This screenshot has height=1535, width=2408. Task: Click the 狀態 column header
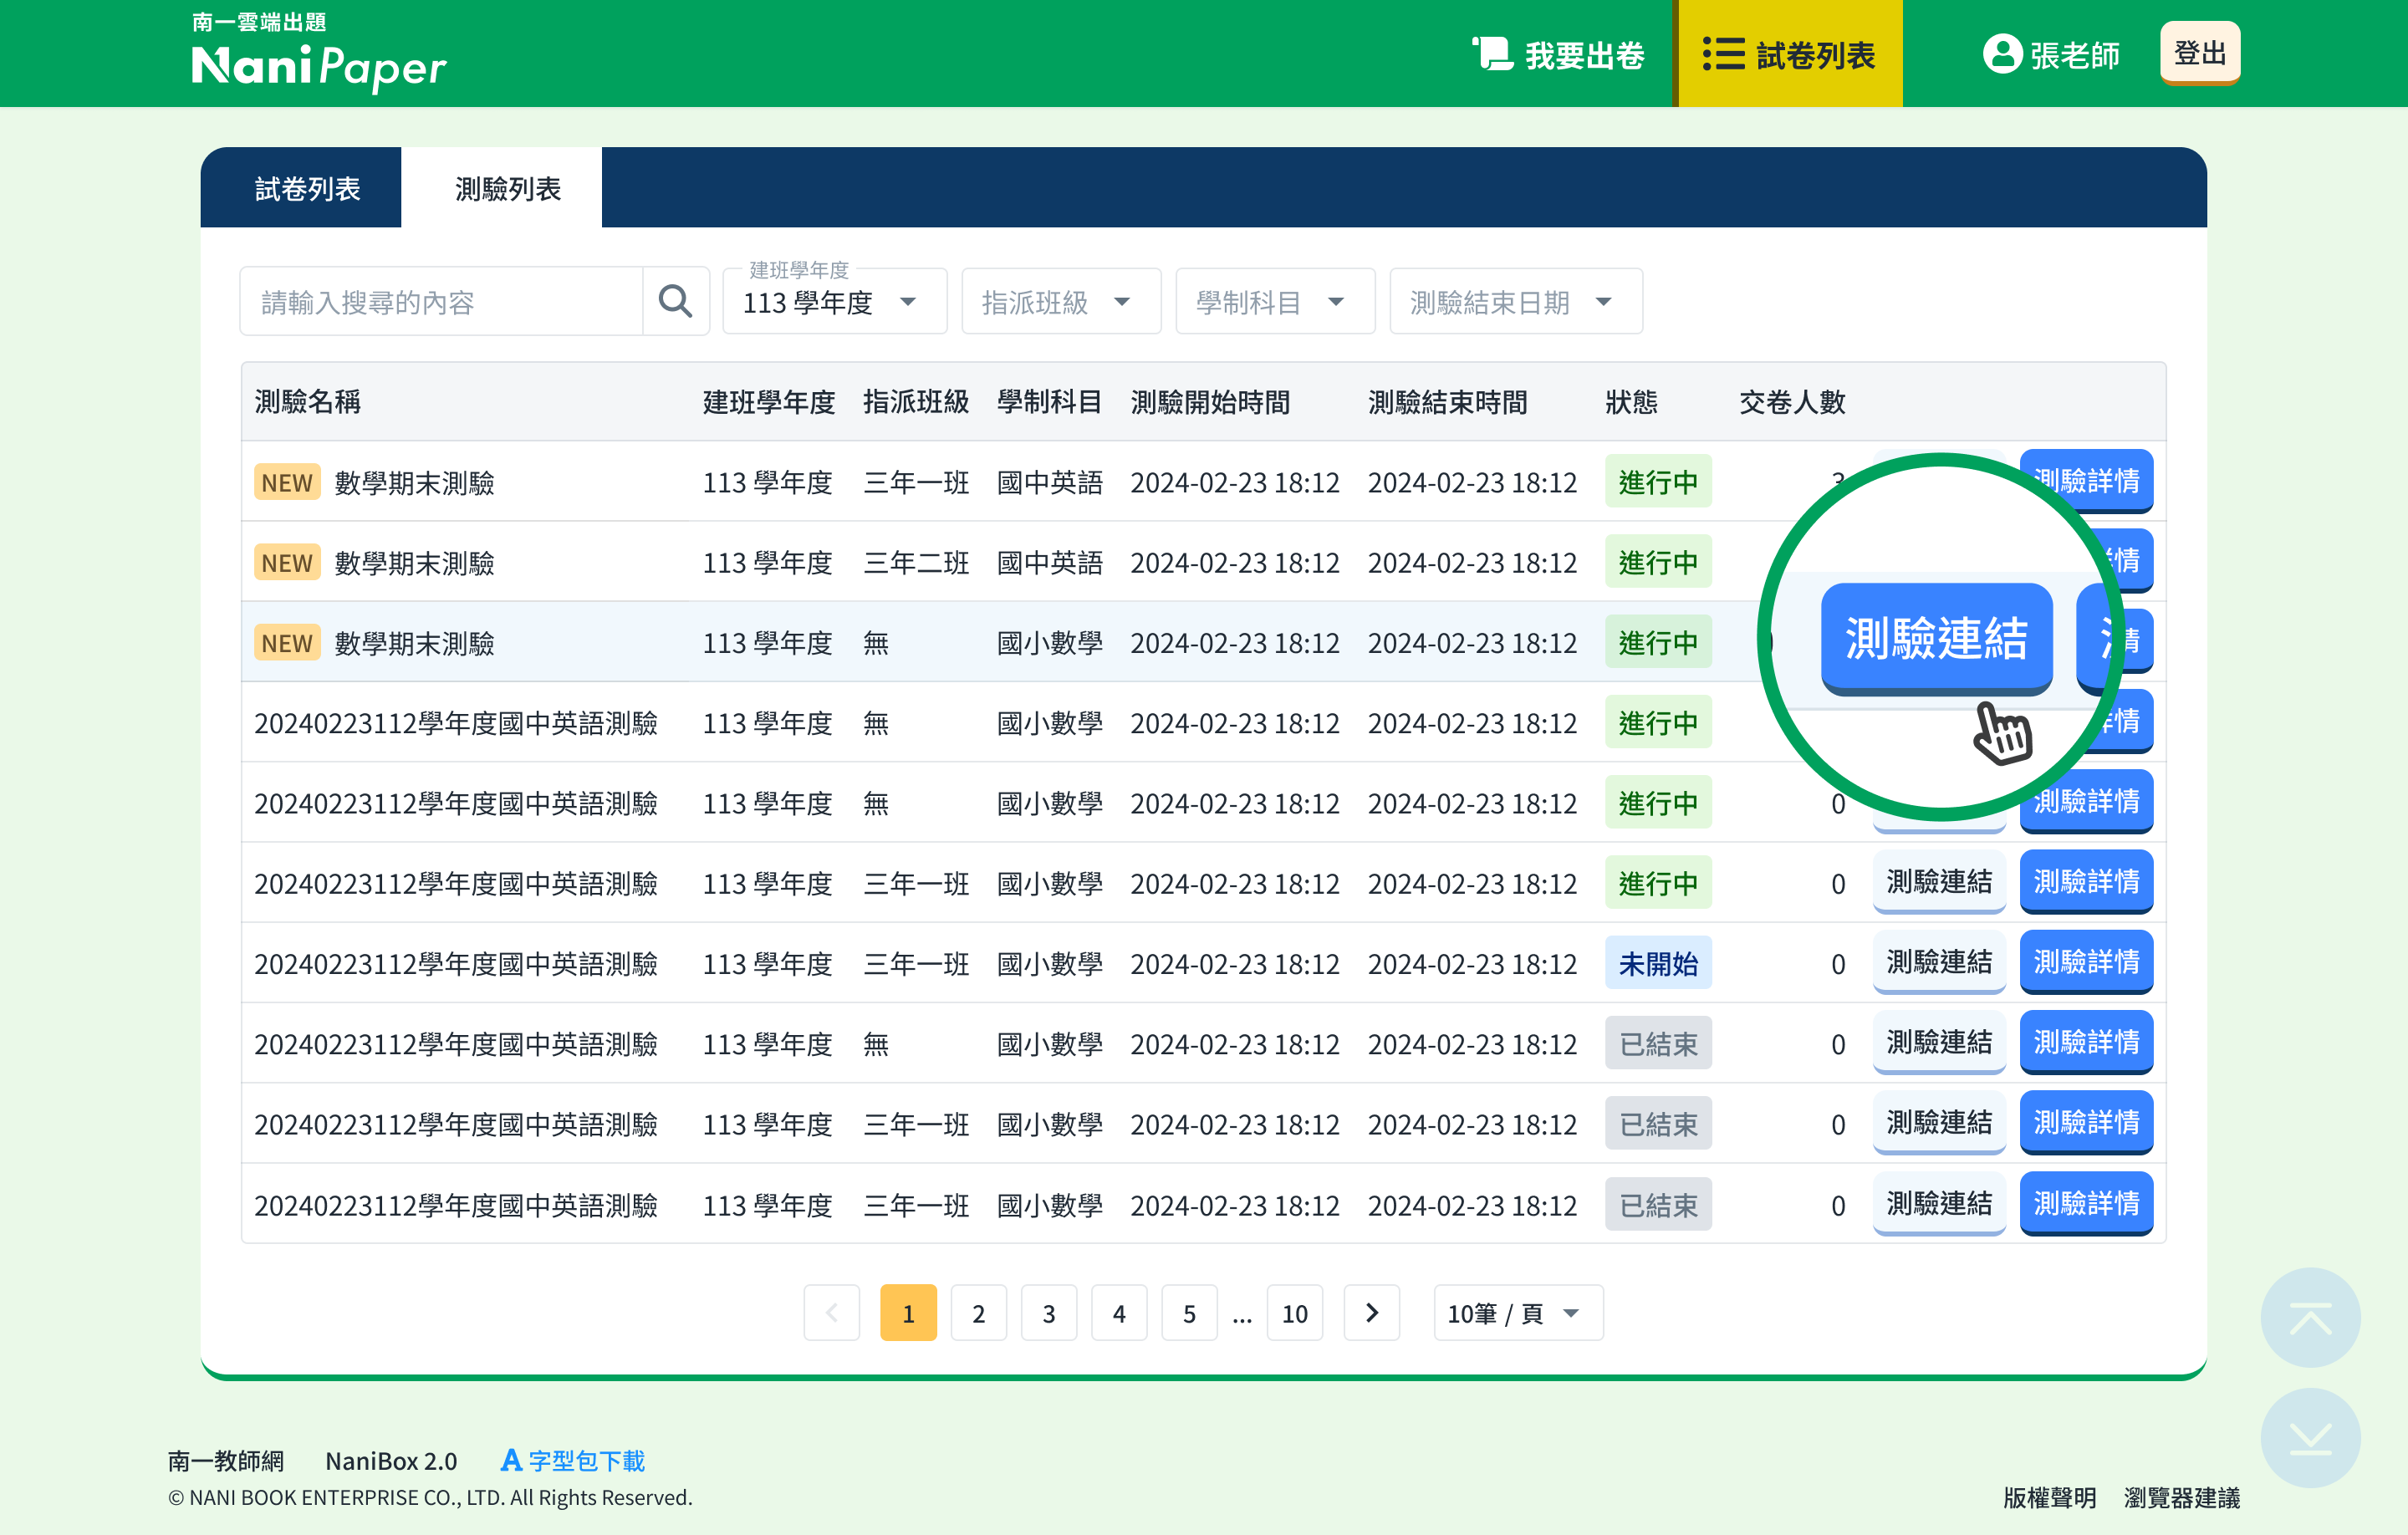click(x=1631, y=401)
